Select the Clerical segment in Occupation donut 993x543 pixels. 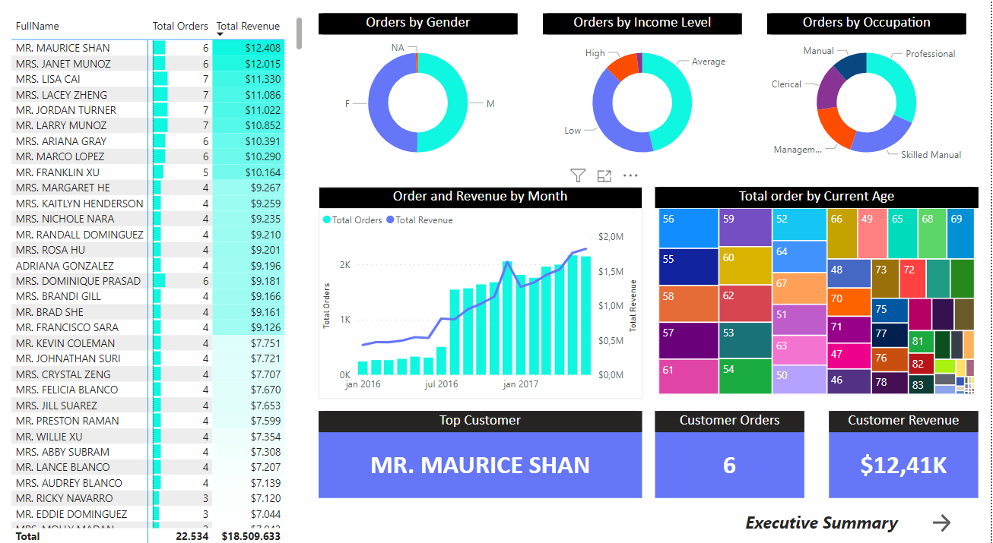click(829, 89)
